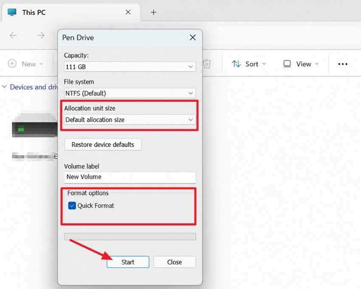361x289 pixels.
Task: Click the This PC monitor icon in tab
Action: point(12,12)
